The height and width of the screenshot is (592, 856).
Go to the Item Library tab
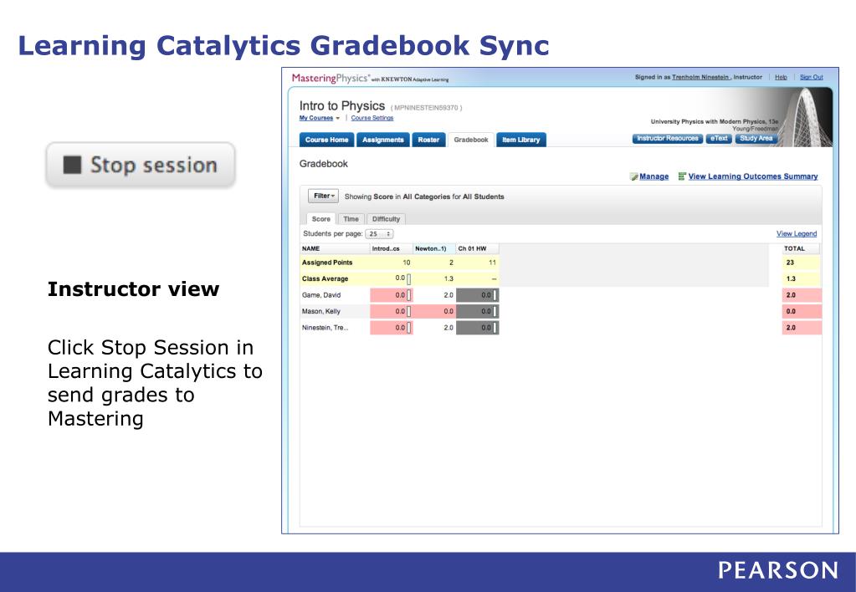pos(520,140)
